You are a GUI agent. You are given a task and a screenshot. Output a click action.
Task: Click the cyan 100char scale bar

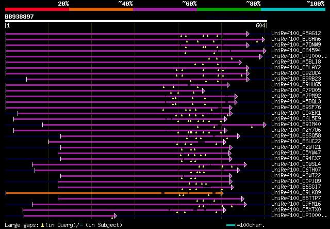tap(230, 225)
